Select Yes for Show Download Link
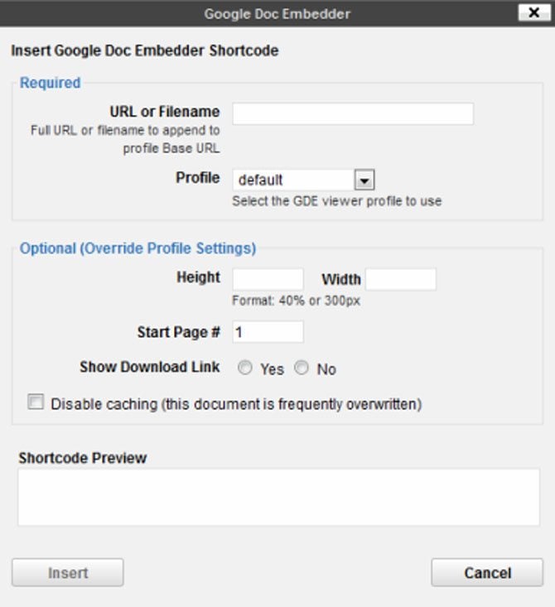The image size is (555, 607). 245,369
